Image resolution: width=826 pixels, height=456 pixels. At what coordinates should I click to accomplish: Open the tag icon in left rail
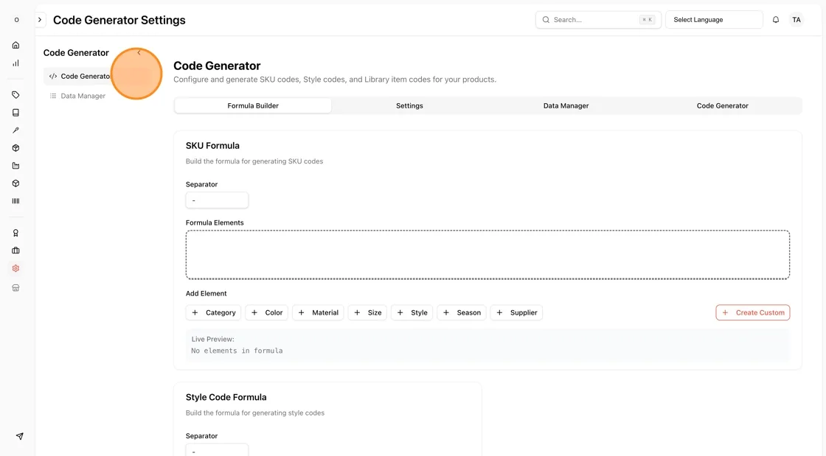[x=15, y=95]
